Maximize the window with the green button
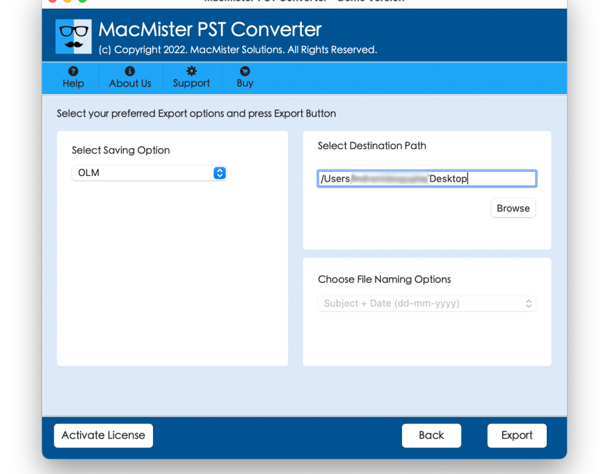The image size is (609, 474). click(x=82, y=1)
